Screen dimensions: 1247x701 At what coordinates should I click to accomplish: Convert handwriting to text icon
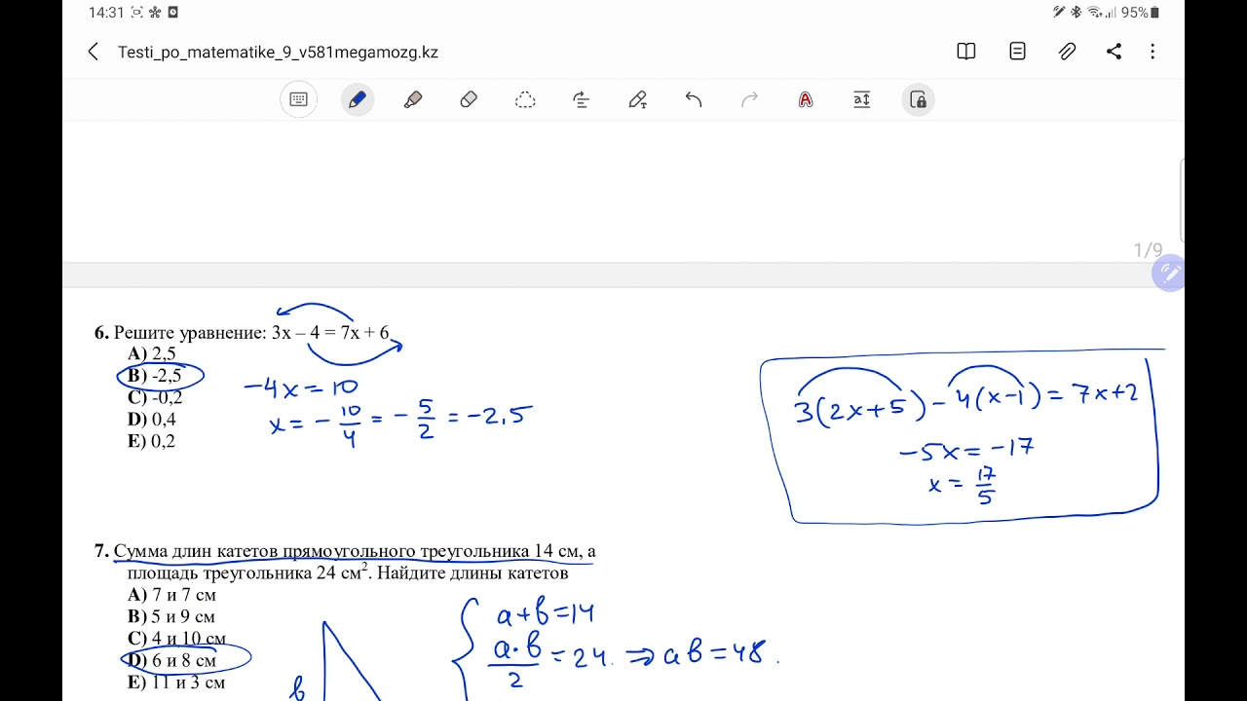click(x=861, y=99)
